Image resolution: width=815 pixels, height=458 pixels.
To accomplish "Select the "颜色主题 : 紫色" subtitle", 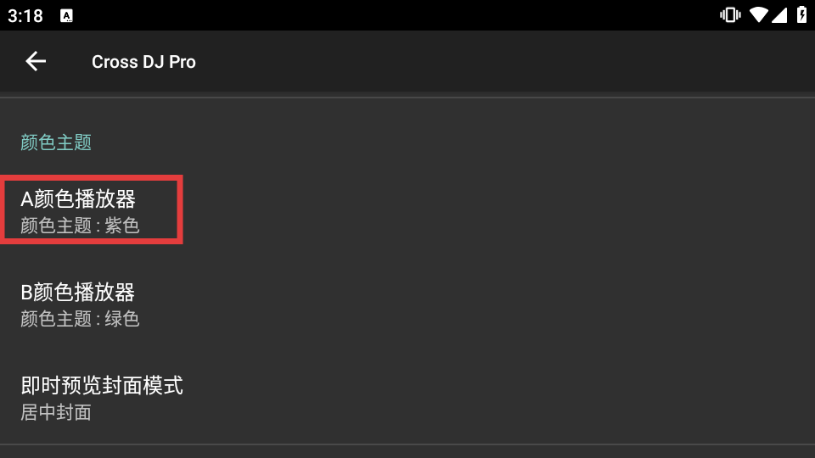I will pyautogui.click(x=80, y=226).
